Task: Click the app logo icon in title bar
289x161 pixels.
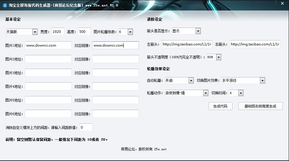Action: [x=5, y=5]
